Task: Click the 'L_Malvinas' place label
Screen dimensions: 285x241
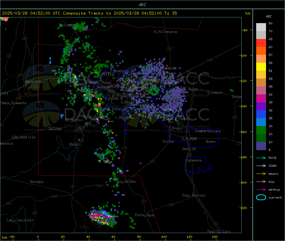Action: coord(125,117)
